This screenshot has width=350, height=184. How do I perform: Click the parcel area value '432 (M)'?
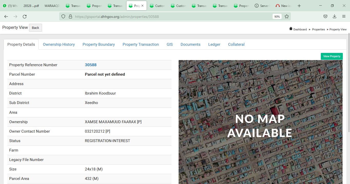point(91,179)
